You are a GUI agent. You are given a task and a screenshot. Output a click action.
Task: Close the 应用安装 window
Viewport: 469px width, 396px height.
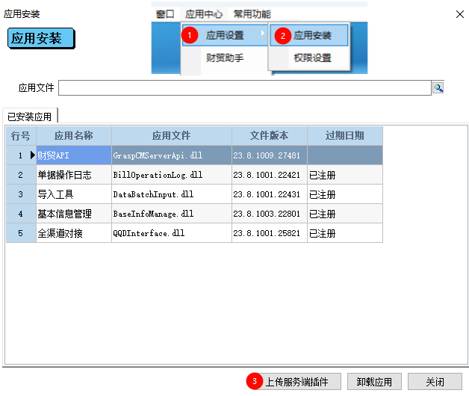[x=460, y=14]
